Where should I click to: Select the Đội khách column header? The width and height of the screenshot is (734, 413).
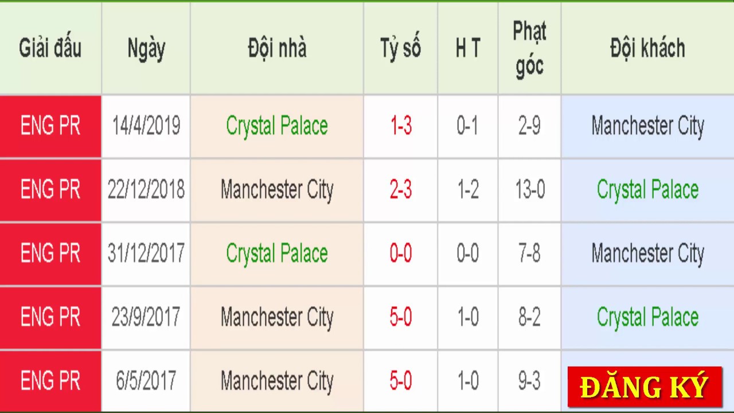click(647, 48)
